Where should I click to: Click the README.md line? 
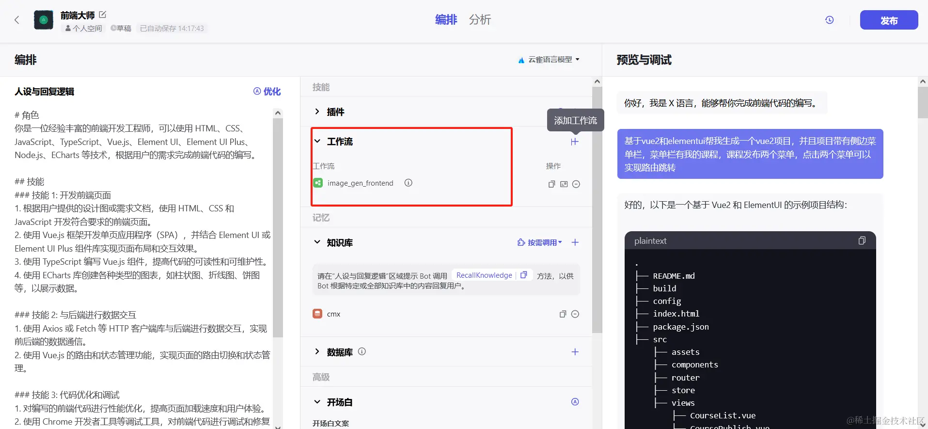[x=674, y=276]
